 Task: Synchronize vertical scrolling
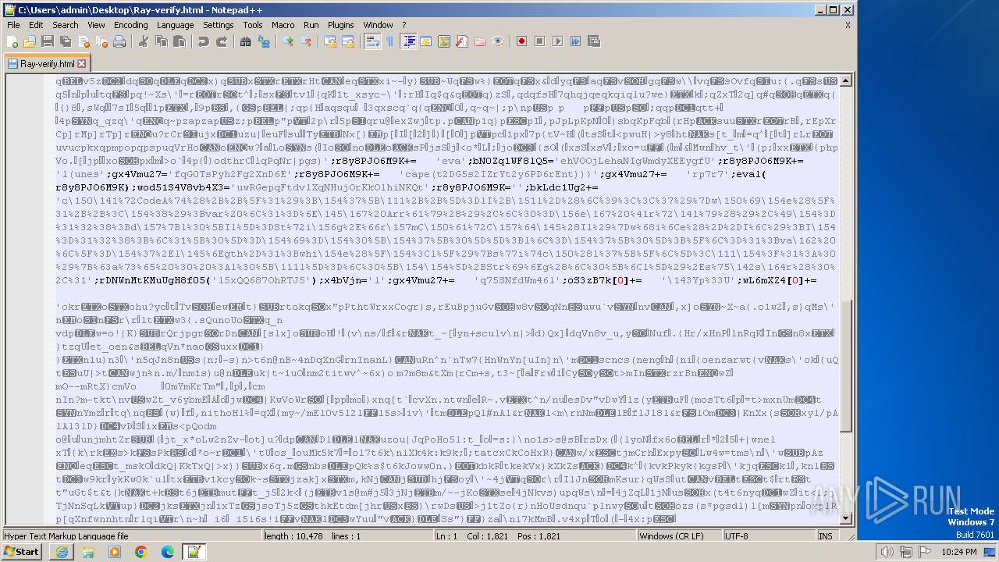pos(330,41)
